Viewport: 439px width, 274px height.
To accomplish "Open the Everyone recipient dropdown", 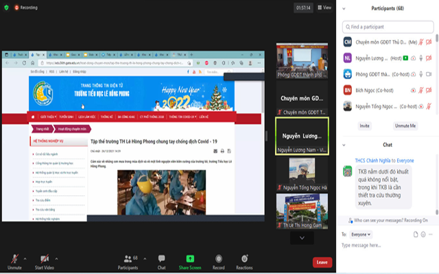I will click(x=361, y=234).
